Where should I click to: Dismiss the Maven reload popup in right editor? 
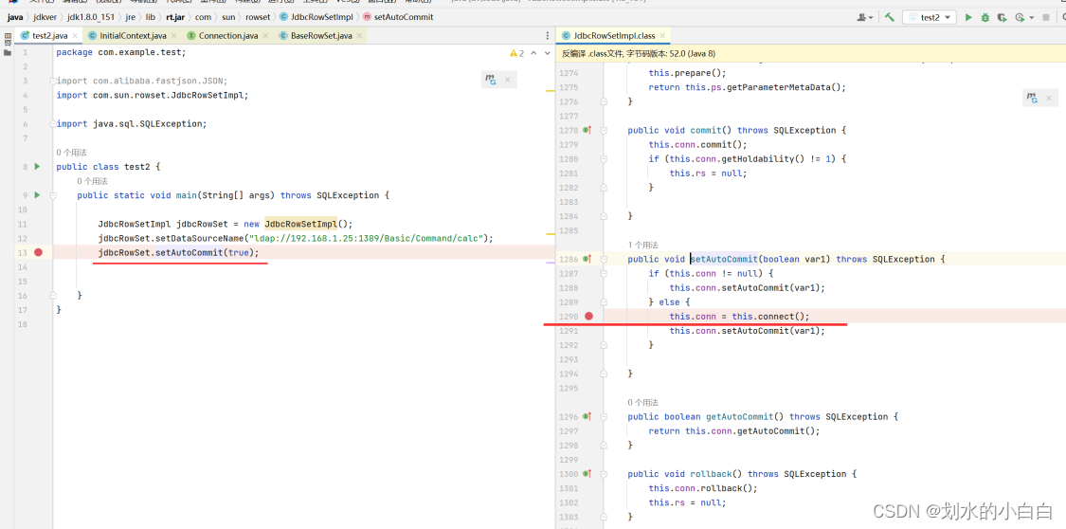click(x=1050, y=99)
